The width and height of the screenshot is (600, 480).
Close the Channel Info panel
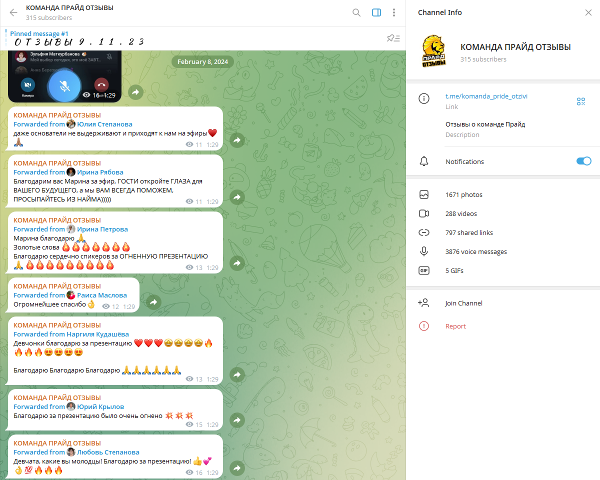[588, 12]
